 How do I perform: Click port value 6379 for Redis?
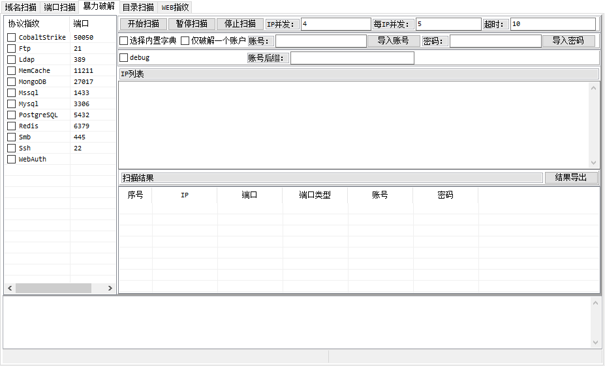click(82, 126)
